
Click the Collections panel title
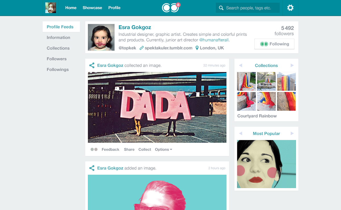266,65
